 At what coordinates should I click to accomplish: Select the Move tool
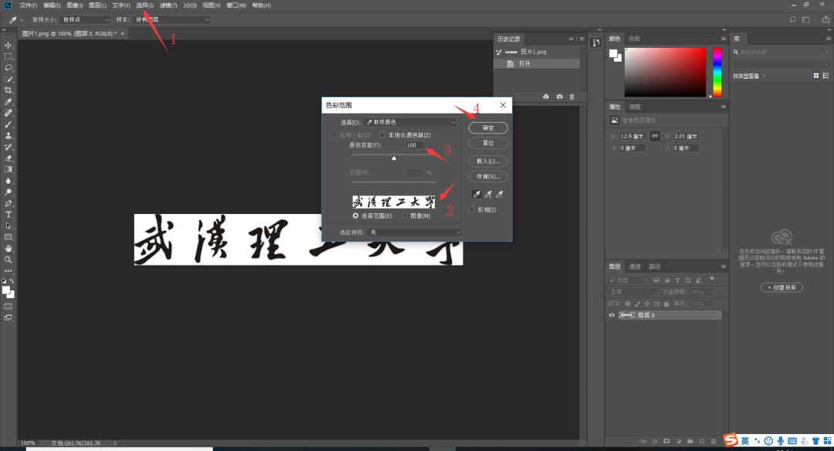pyautogui.click(x=8, y=46)
